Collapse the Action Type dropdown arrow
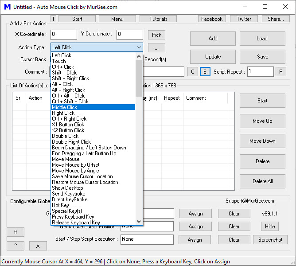The width and height of the screenshot is (296, 266). 139,47
